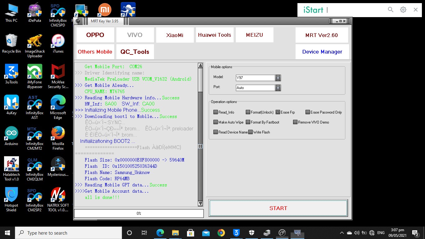Open the notification center icon

(415, 233)
